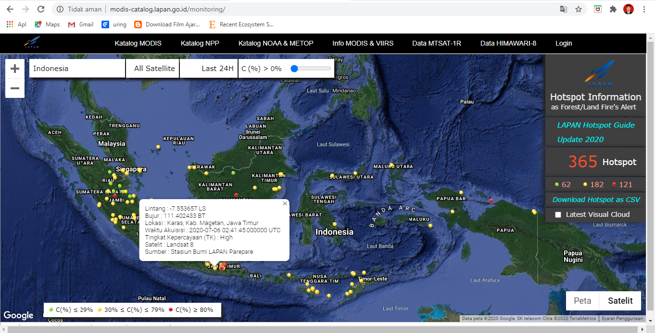The image size is (655, 333).
Task: Switch map to Satelit view
Action: click(620, 301)
